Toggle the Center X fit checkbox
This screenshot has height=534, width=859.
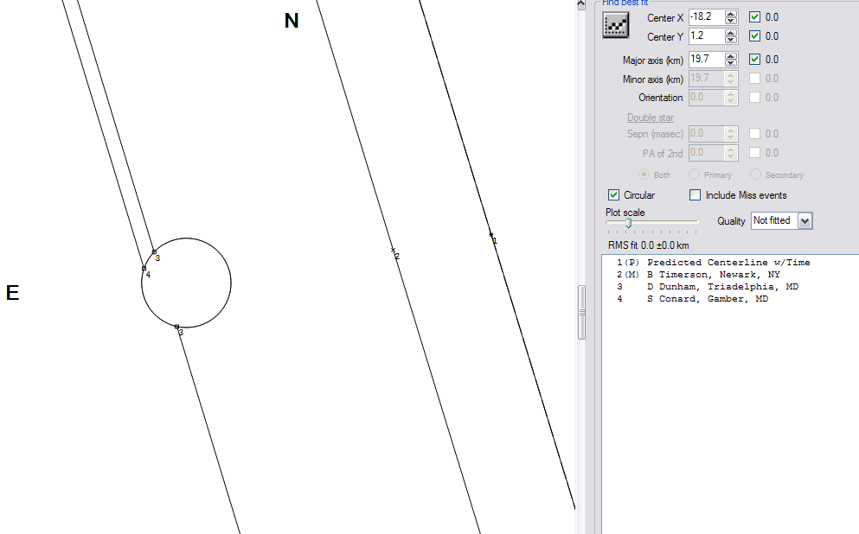tap(754, 17)
